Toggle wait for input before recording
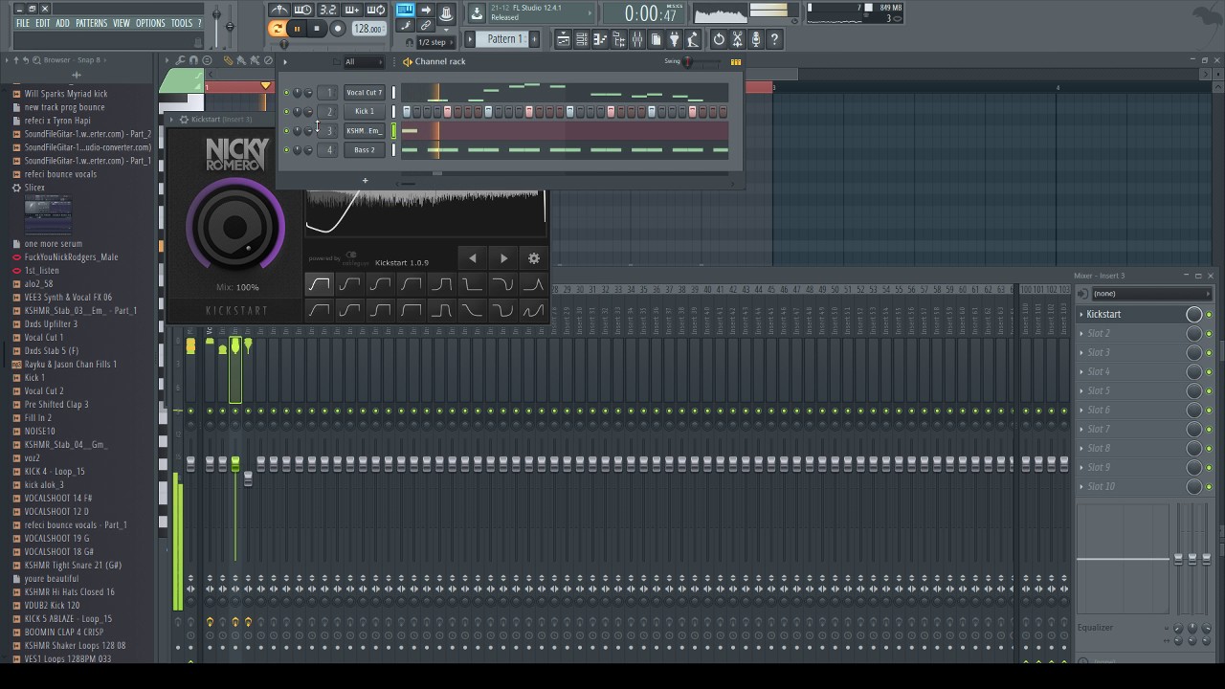The image size is (1225, 689). [303, 10]
